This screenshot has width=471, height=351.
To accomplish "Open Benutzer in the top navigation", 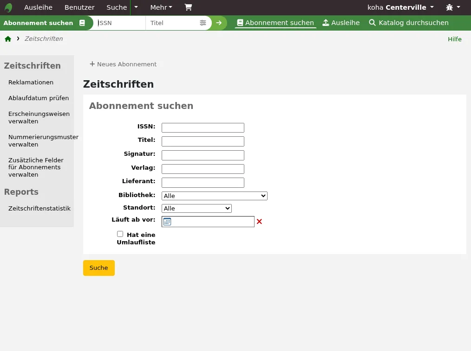I will coord(79,7).
